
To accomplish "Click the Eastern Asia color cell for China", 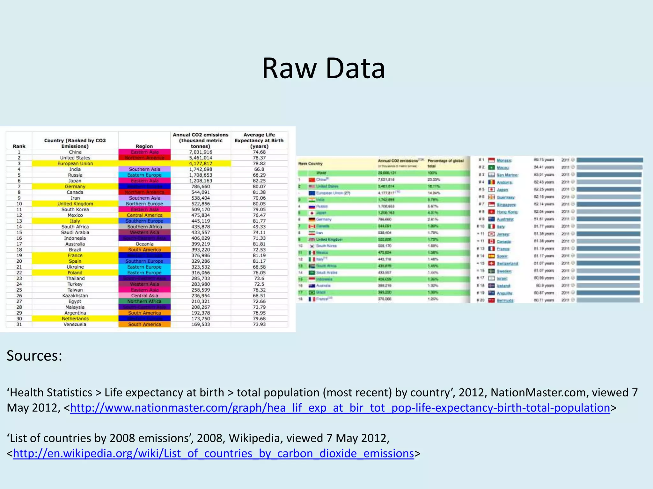I will [144, 152].
